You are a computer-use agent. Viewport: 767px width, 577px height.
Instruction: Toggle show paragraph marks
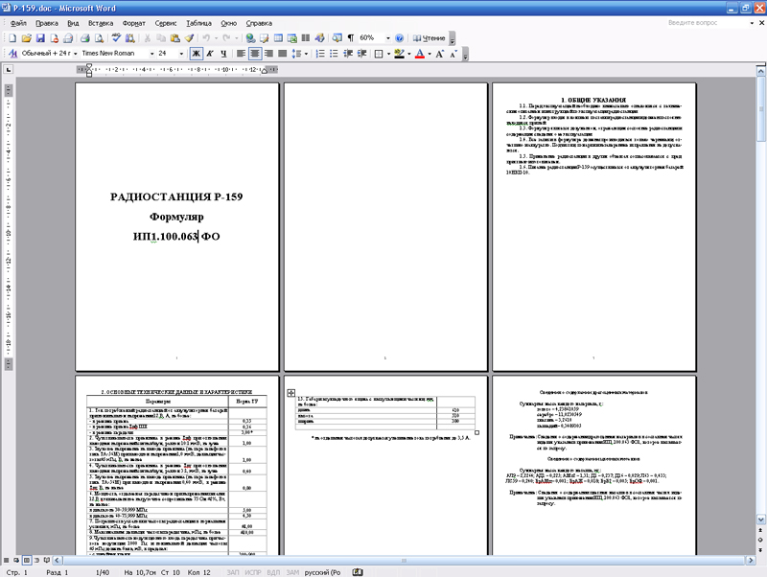point(350,38)
